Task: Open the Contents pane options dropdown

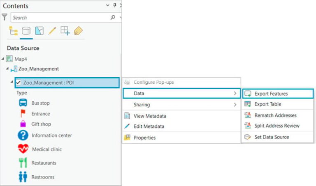Action: point(108,5)
